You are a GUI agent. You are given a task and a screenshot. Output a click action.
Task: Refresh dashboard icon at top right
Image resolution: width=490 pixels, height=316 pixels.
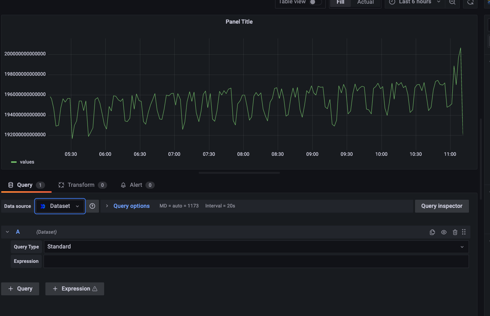point(470,2)
